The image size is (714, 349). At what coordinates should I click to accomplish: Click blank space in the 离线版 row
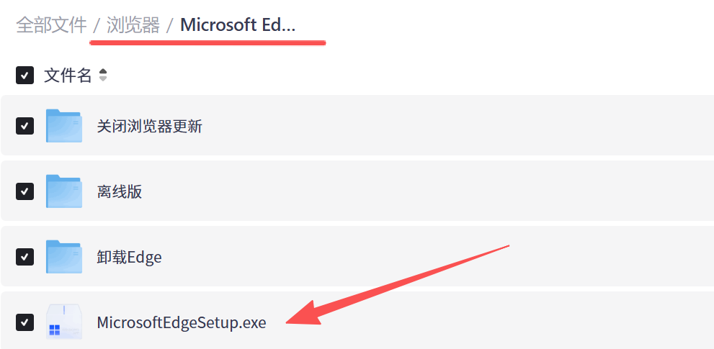point(432,191)
